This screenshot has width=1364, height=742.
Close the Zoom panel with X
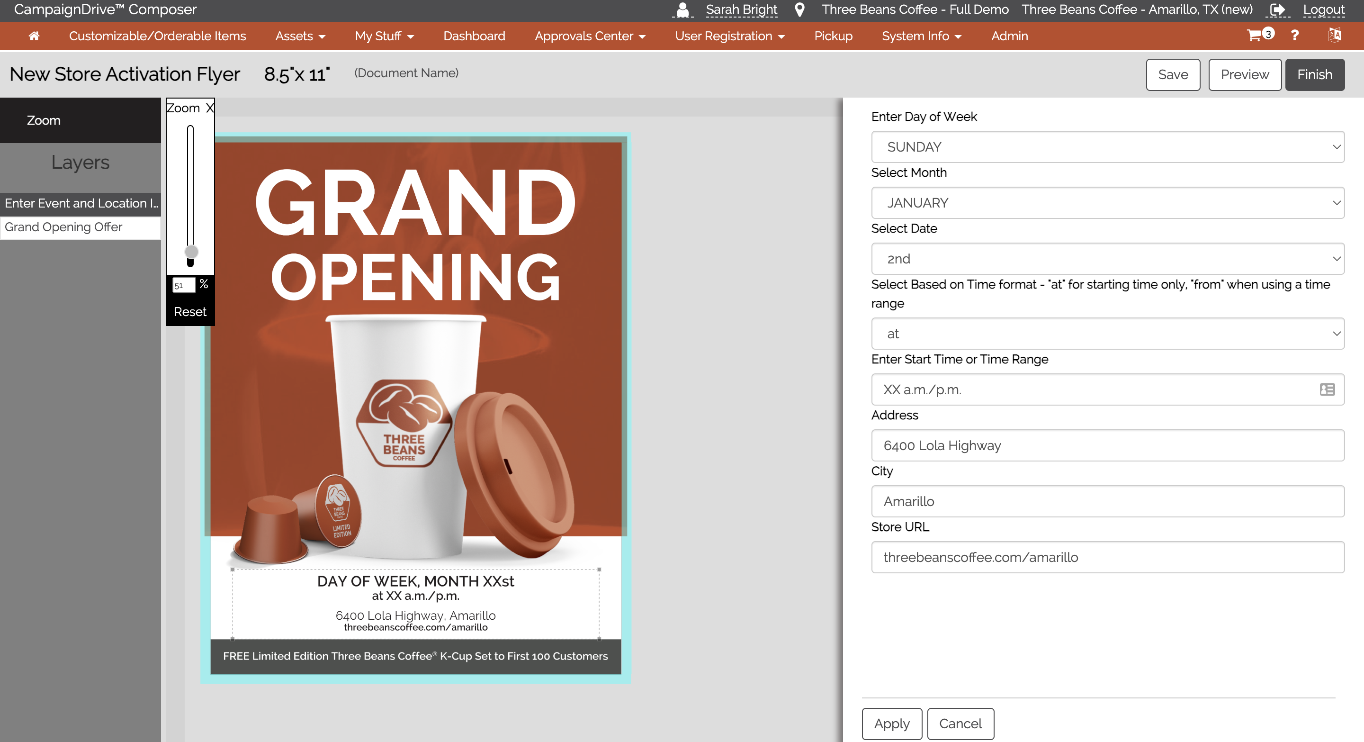pos(210,108)
